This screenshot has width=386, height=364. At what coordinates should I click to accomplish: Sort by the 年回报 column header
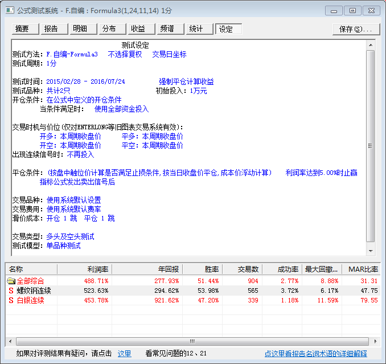147,269
